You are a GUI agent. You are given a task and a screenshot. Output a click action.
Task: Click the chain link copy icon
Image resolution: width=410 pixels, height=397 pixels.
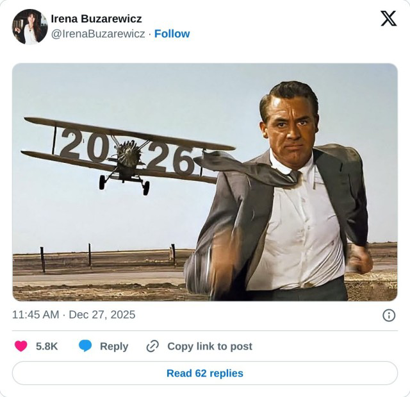(152, 346)
